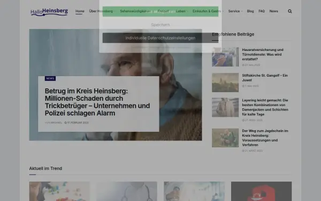This screenshot has height=201, width=321.
Task: Click clock icon beside Jagdschein post date
Action: tap(243, 151)
